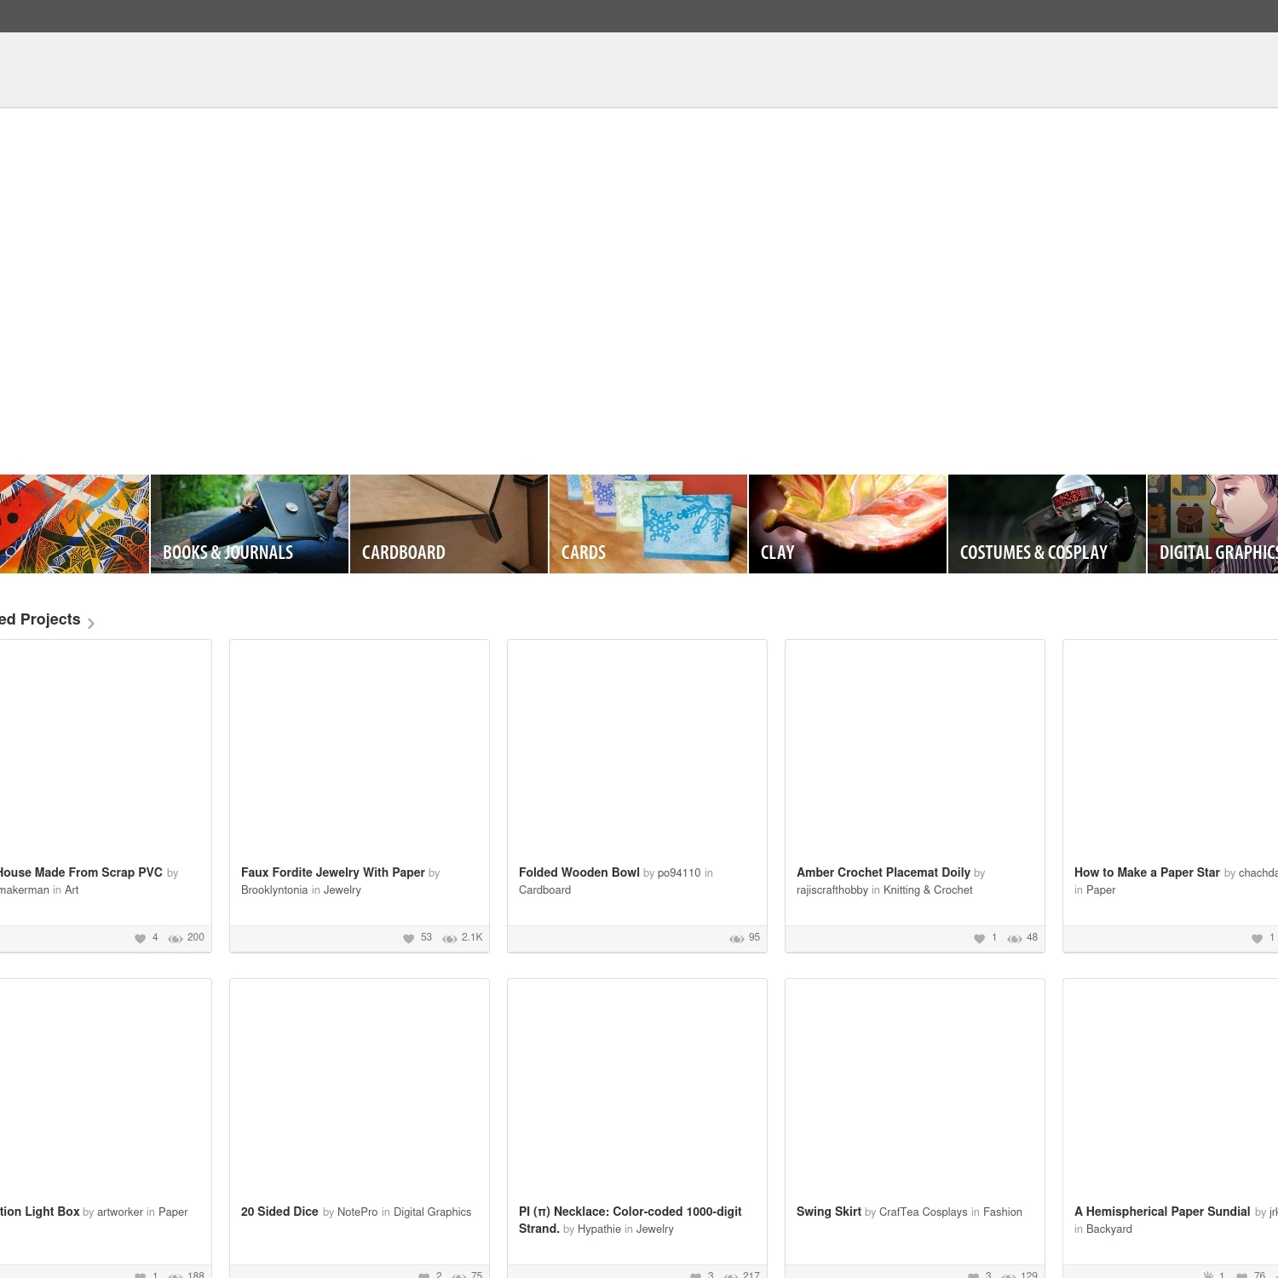Open the Digital Graphics category tile
This screenshot has width=1278, height=1278.
pos(1212,524)
